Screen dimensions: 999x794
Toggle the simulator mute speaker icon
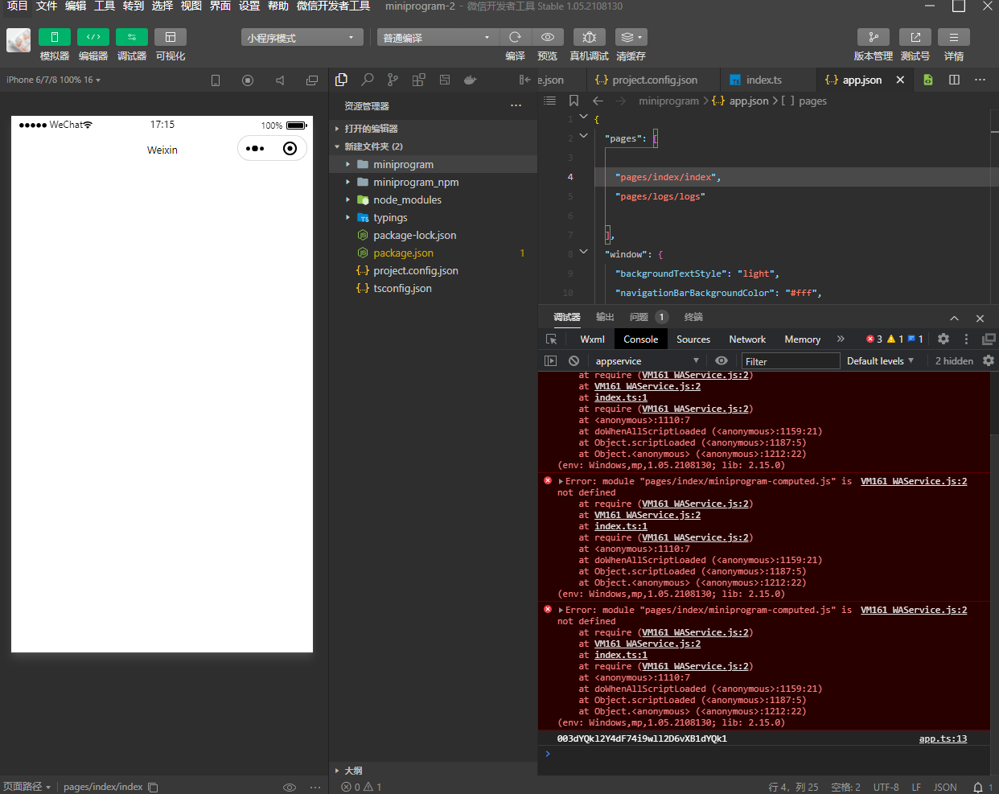[x=280, y=80]
